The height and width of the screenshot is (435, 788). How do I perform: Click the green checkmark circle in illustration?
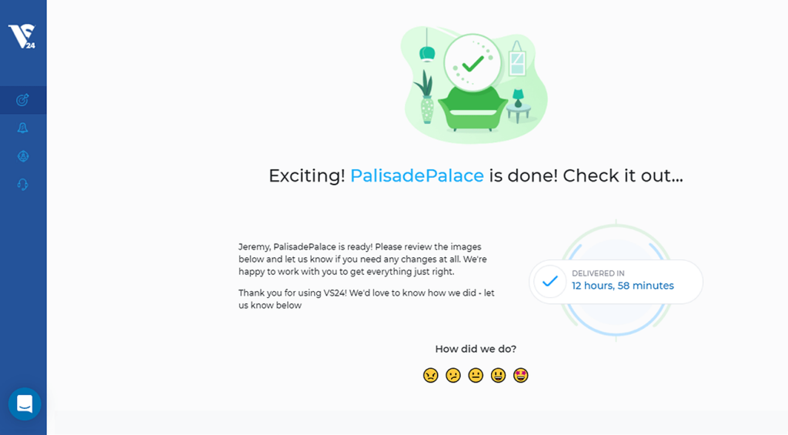(472, 62)
